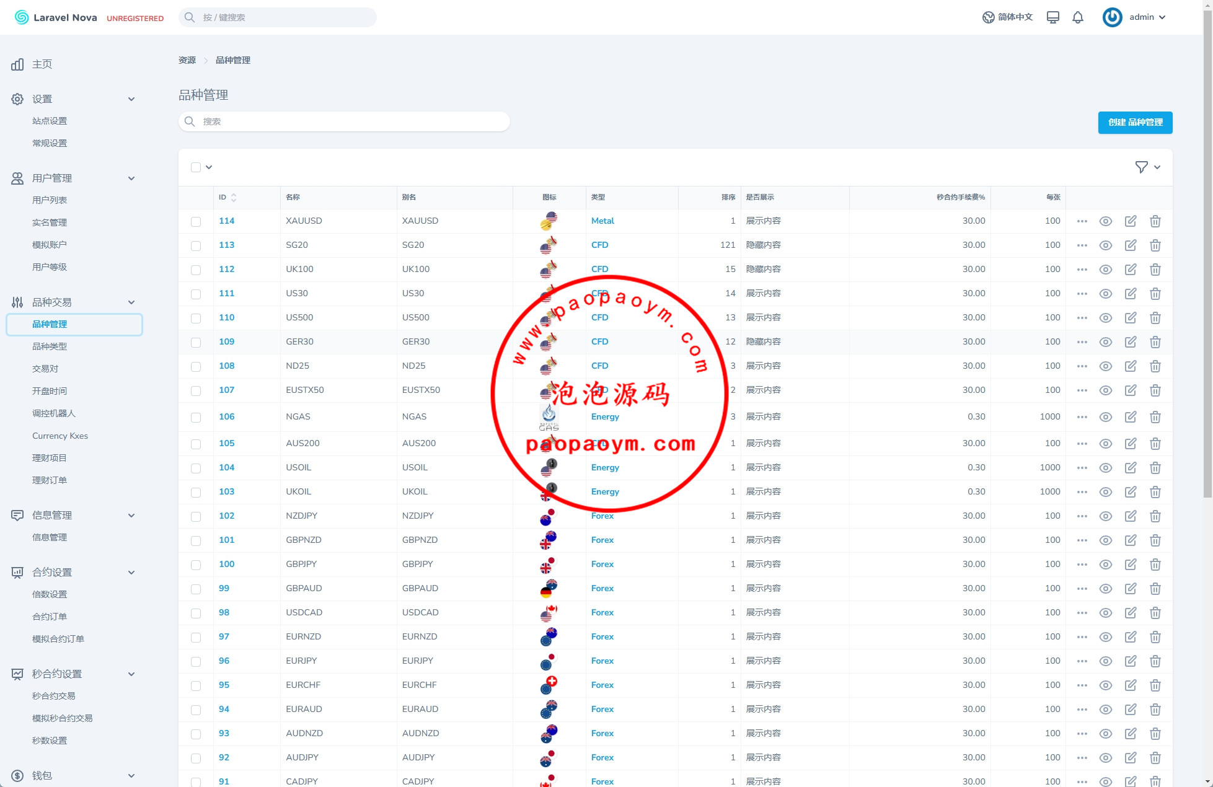
Task: Go to 调控机器人 sidebar item
Action: pos(54,413)
